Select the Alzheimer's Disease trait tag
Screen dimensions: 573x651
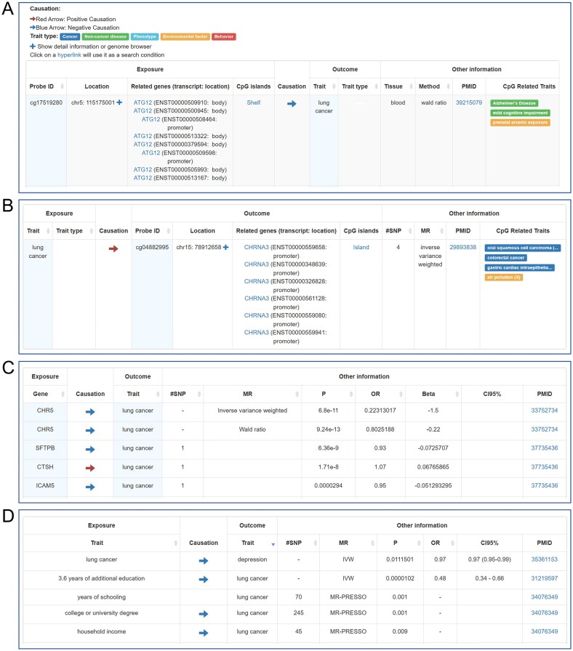pos(514,103)
